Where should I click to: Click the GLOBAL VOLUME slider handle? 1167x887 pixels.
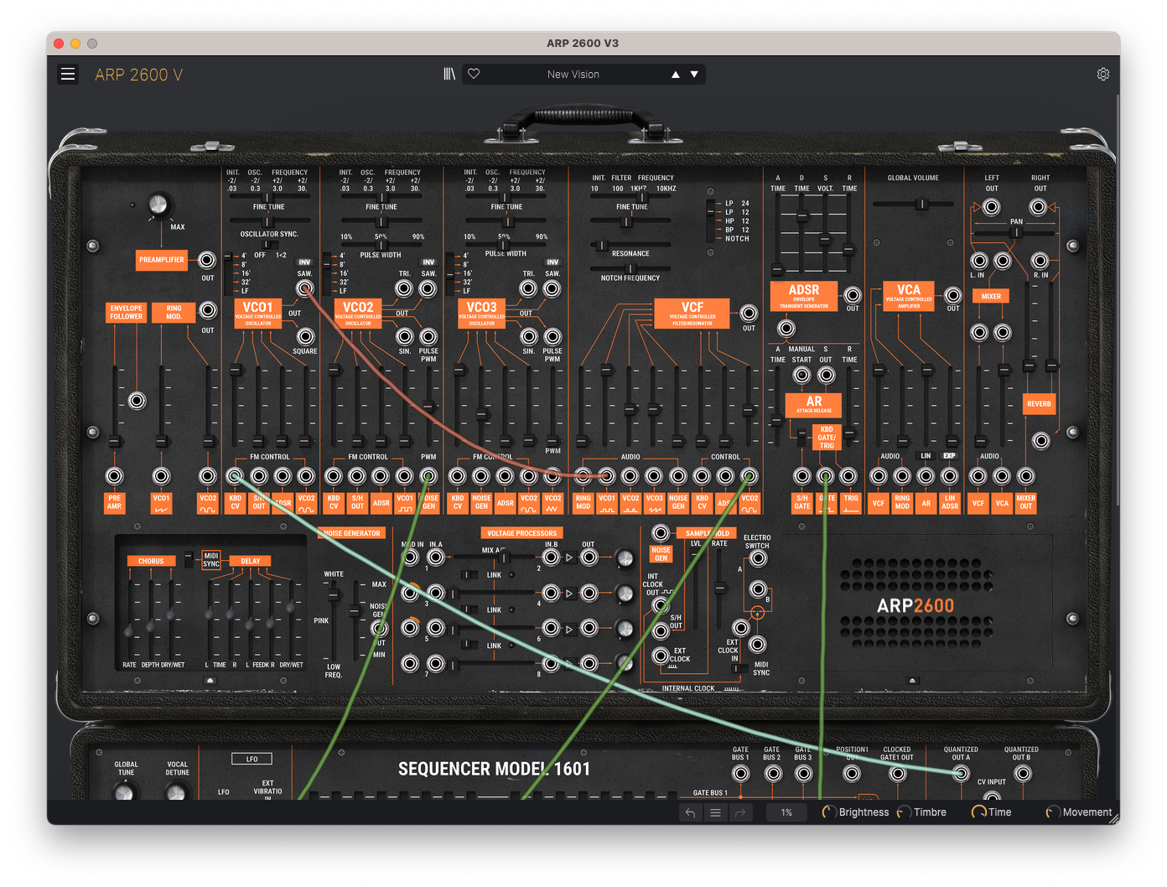click(x=921, y=204)
